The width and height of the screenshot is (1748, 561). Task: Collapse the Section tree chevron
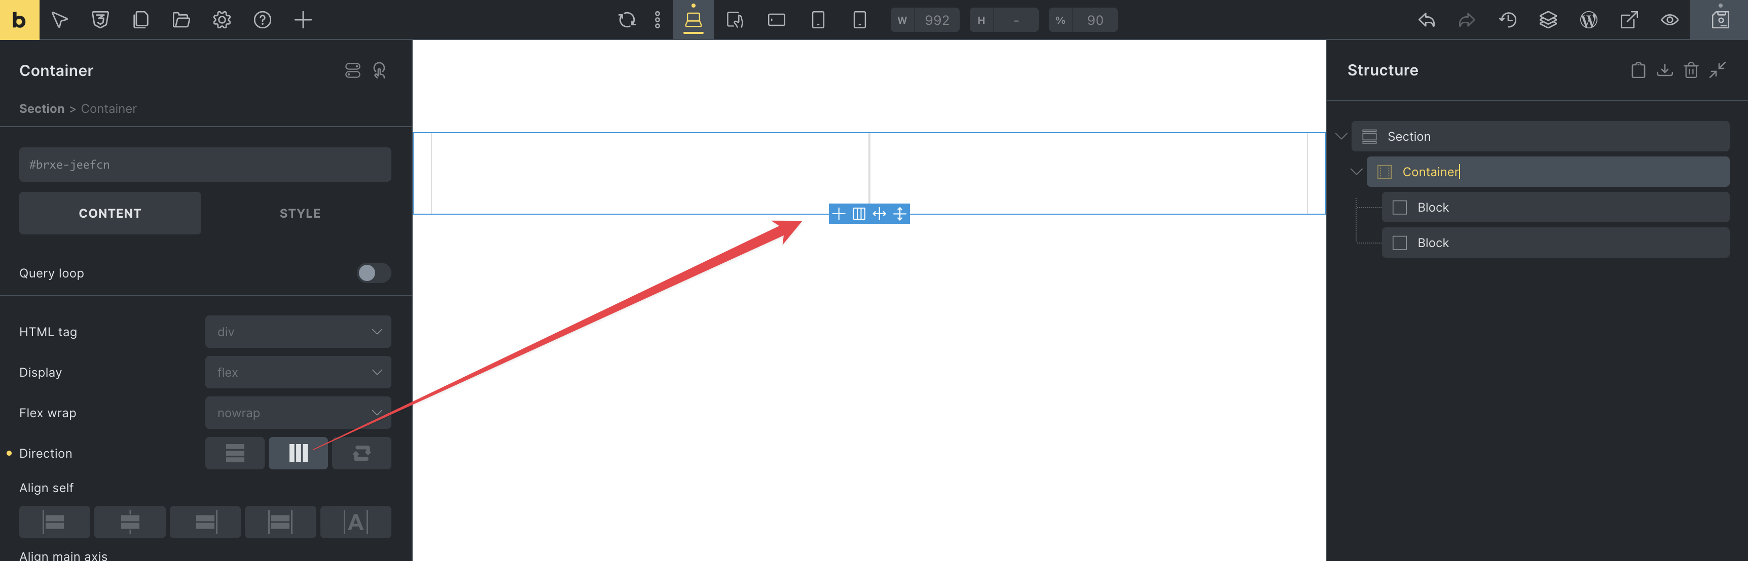pyautogui.click(x=1341, y=136)
